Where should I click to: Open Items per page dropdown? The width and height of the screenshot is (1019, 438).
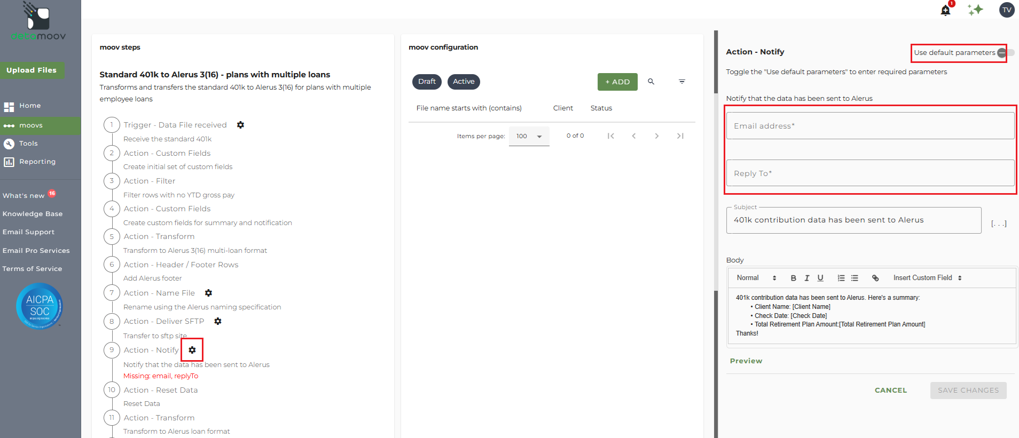(529, 137)
